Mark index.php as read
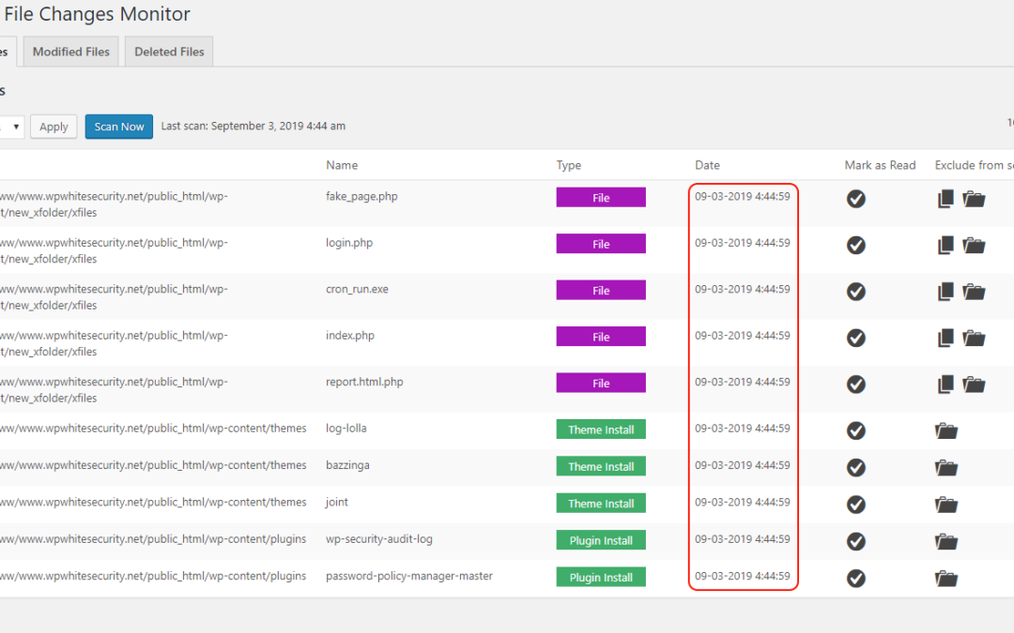The image size is (1014, 633). click(x=855, y=338)
